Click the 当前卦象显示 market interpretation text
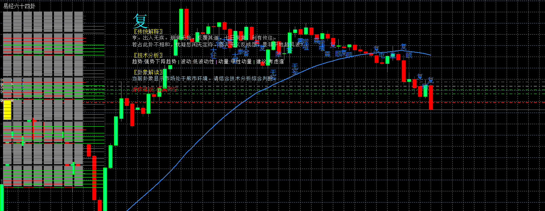This screenshot has height=211, width=545. (x=202, y=78)
